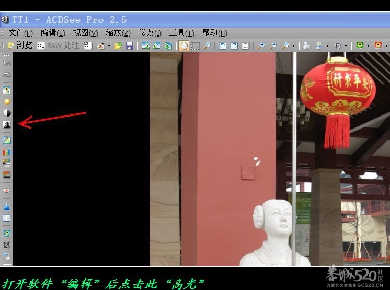Save the image with floppy disk icon
Screen dimensions: 390x290
coord(130,46)
